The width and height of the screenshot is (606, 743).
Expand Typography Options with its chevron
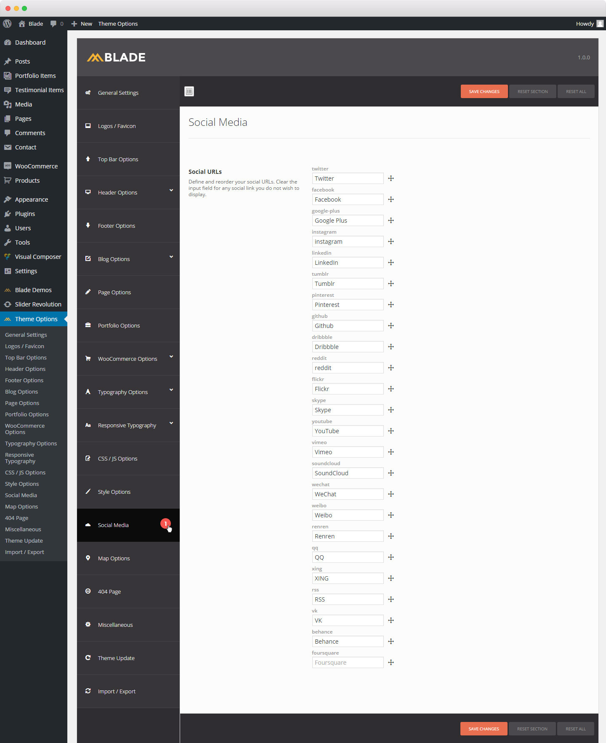point(171,390)
